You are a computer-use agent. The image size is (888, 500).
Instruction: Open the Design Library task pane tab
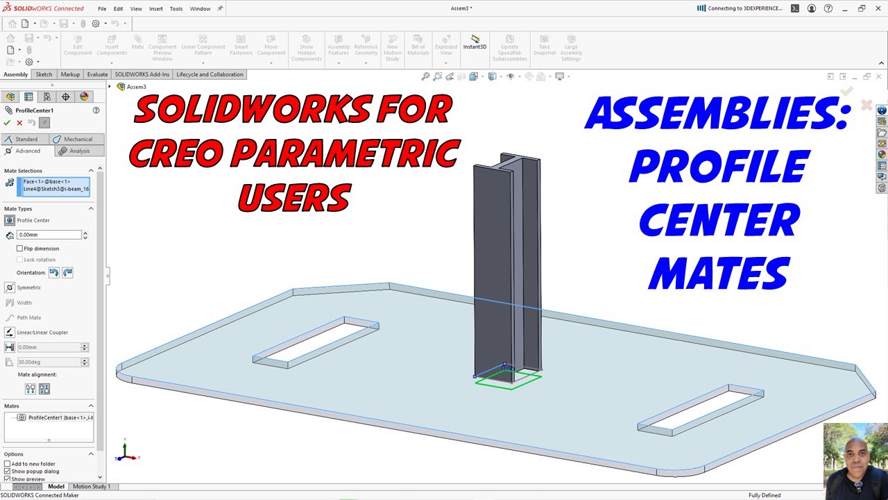(x=882, y=121)
